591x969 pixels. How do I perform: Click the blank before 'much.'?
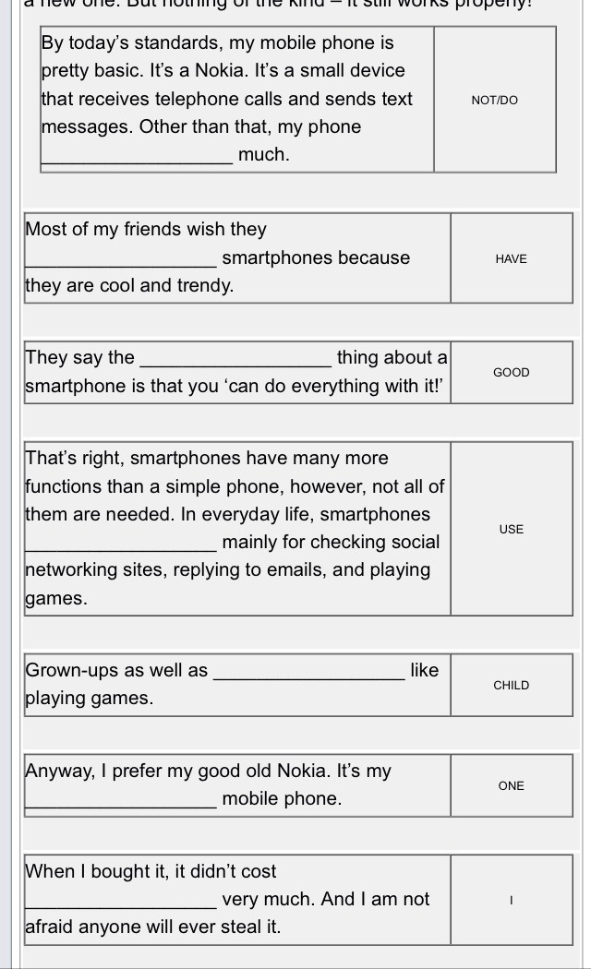[138, 154]
